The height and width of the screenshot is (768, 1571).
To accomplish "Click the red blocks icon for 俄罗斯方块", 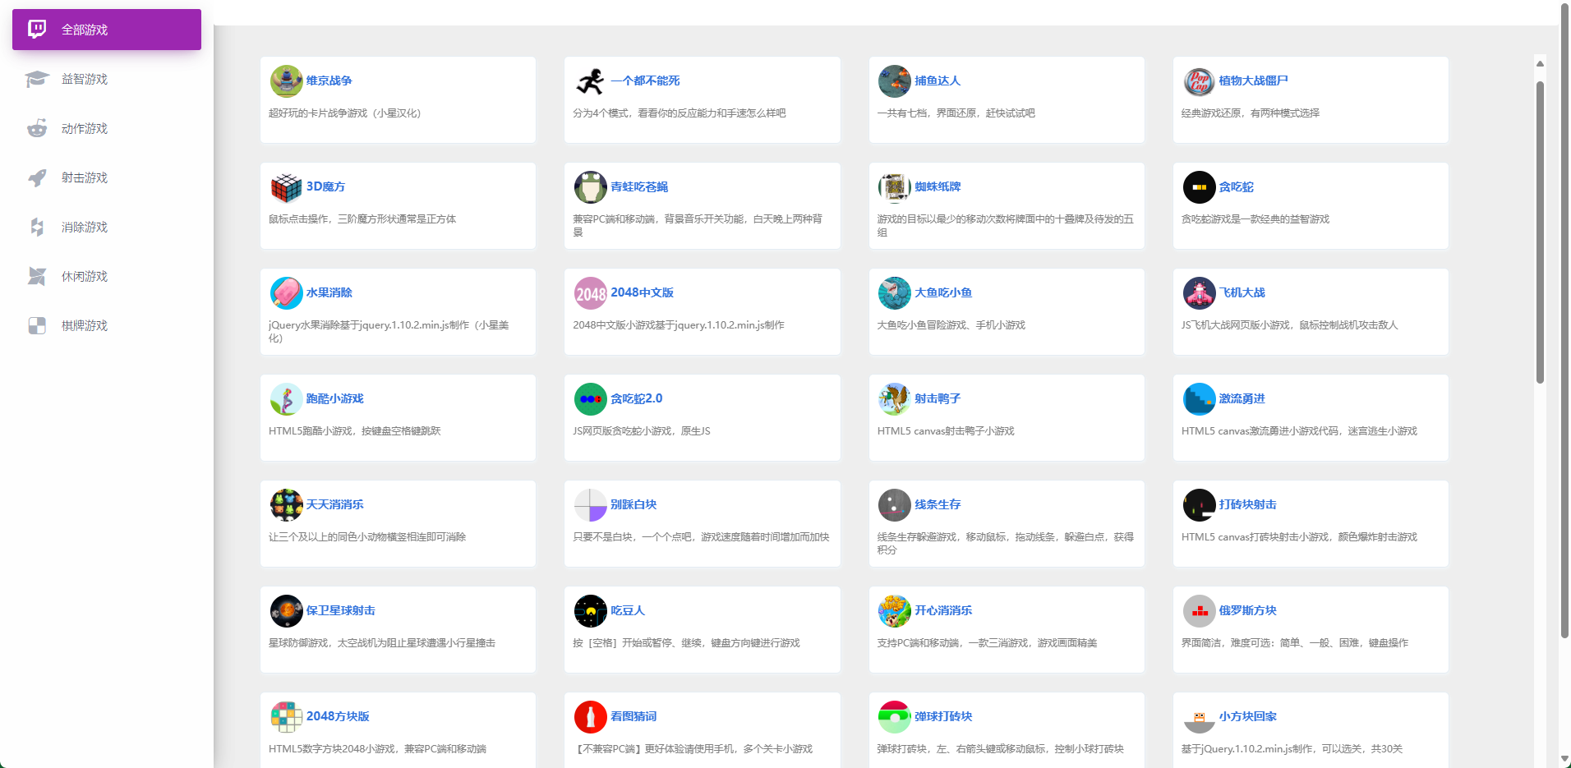I will pos(1199,611).
